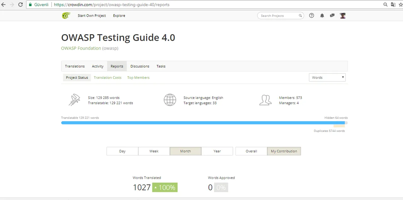Viewport: 403px width, 200px height.
Task: Select the Week period toggle
Action: [154, 151]
